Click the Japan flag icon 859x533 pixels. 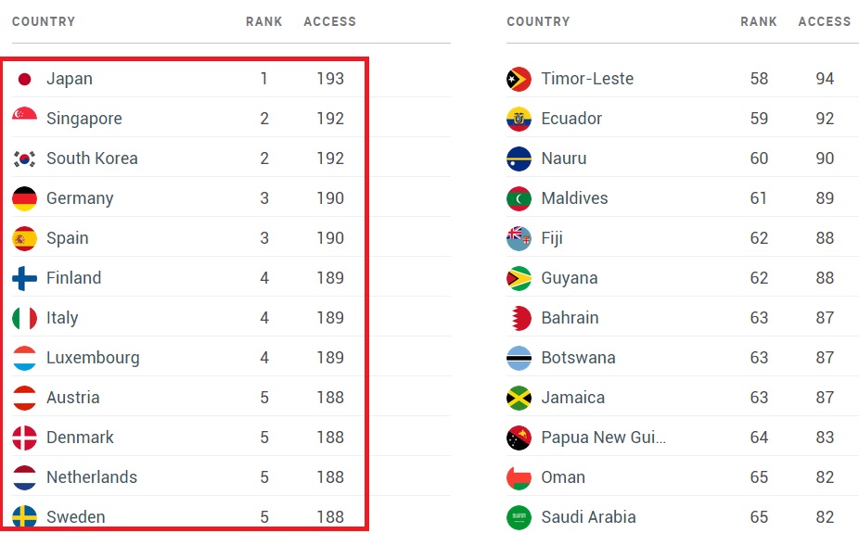tap(25, 79)
